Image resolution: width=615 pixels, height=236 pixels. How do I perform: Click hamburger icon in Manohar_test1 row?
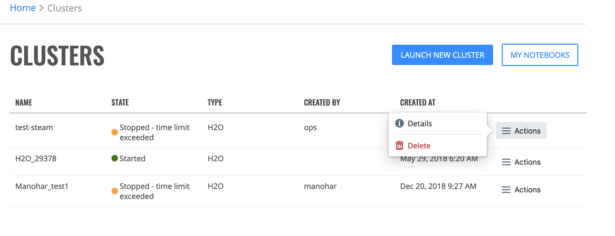pos(506,190)
